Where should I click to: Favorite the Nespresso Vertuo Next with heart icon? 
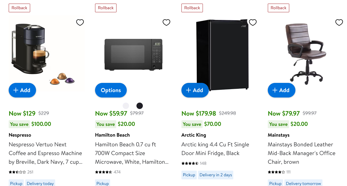[x=80, y=23]
